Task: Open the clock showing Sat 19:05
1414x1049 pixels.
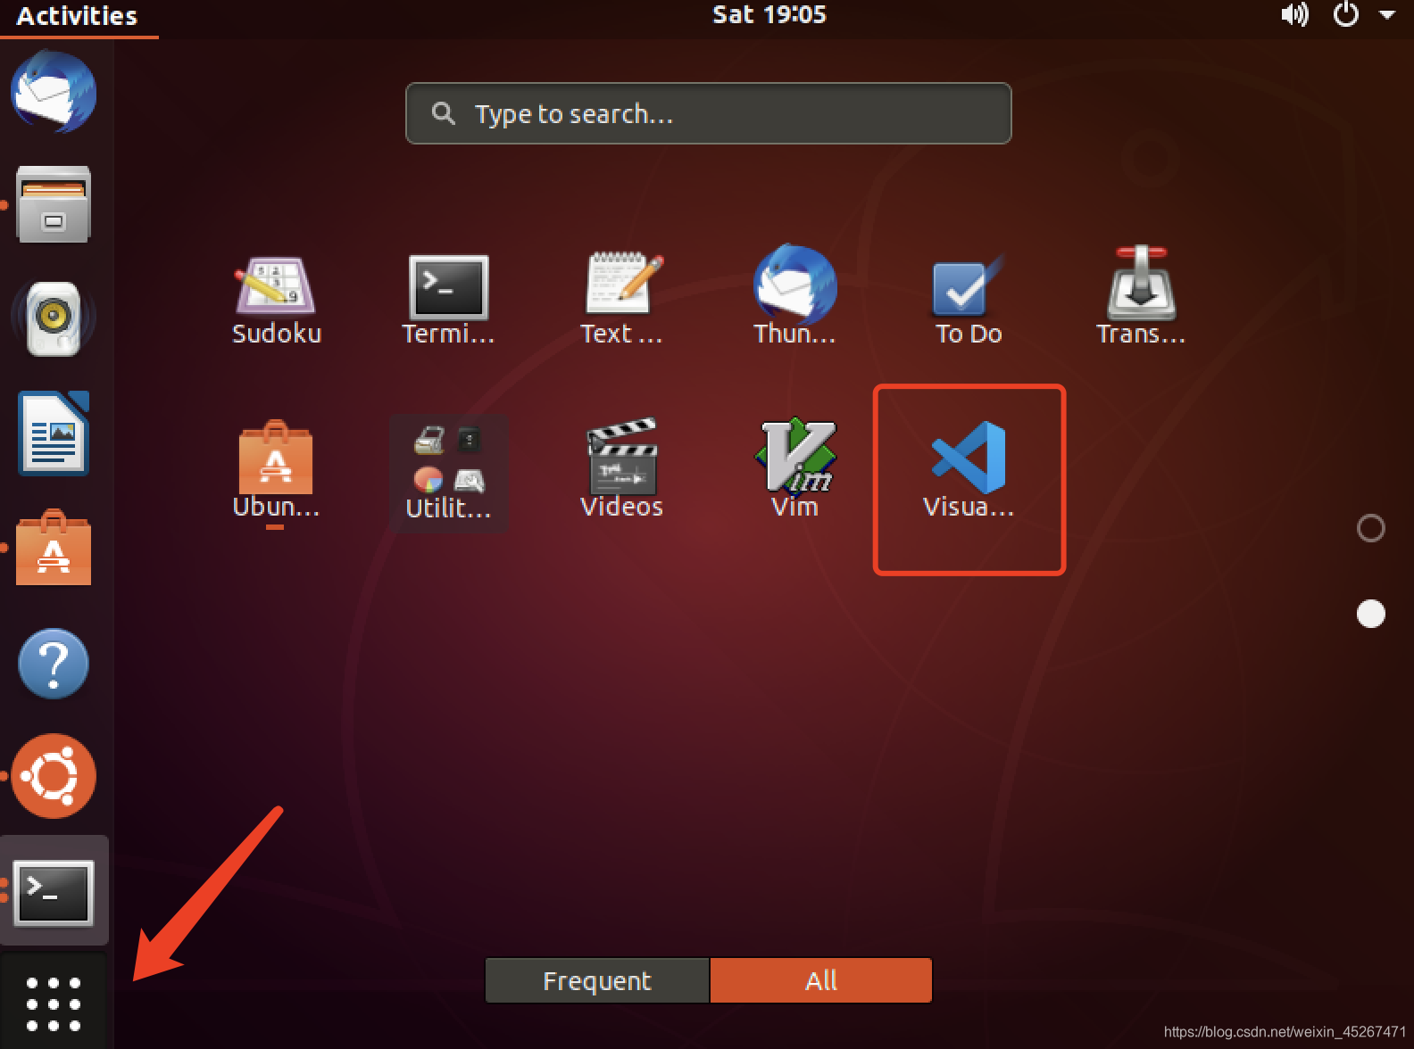Action: click(769, 14)
